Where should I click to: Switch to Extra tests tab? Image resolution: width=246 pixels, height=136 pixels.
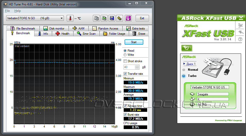point(135,28)
